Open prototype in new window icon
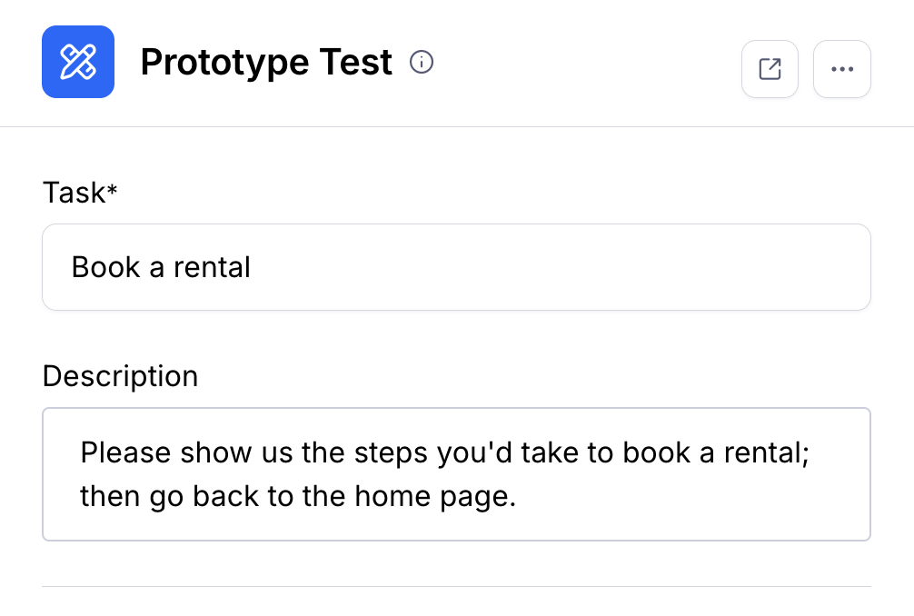The height and width of the screenshot is (616, 914). point(770,68)
